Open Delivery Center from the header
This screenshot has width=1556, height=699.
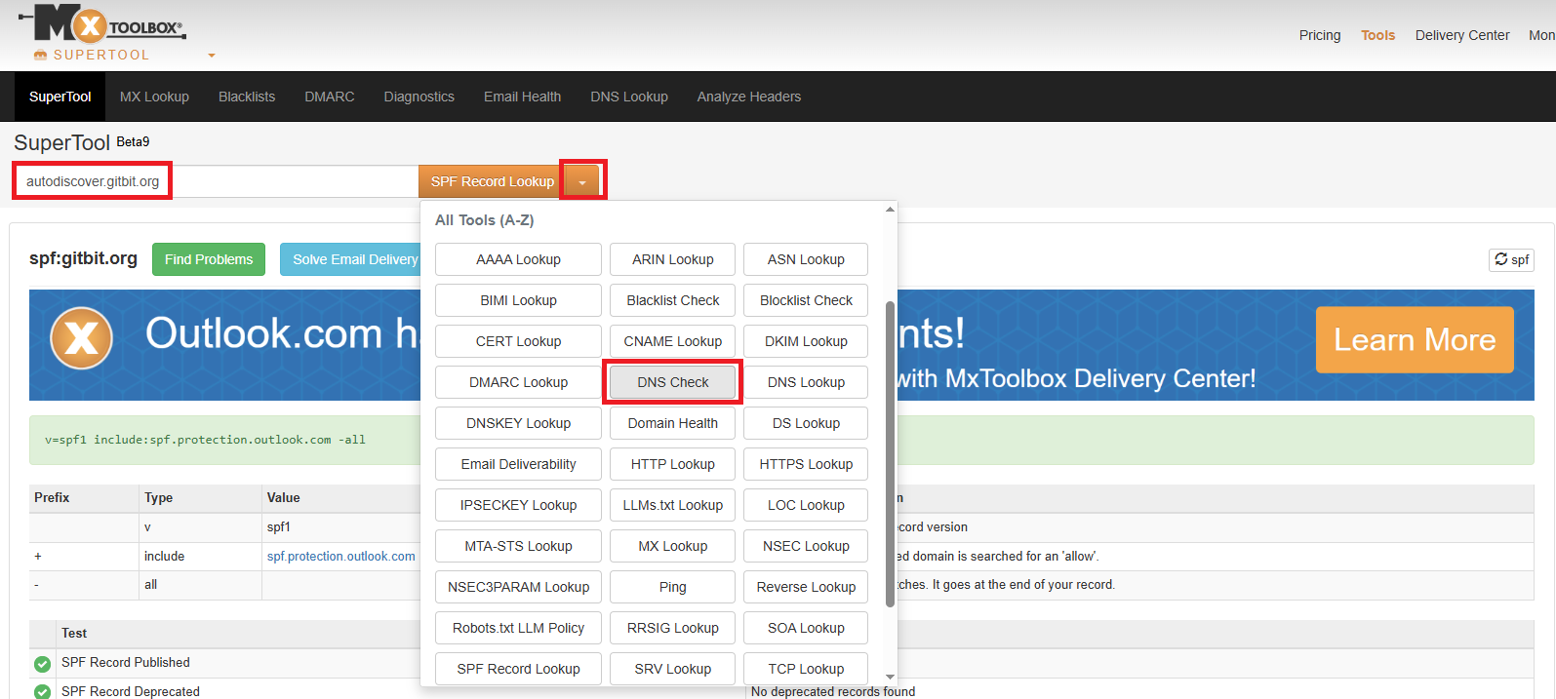pyautogui.click(x=1462, y=35)
